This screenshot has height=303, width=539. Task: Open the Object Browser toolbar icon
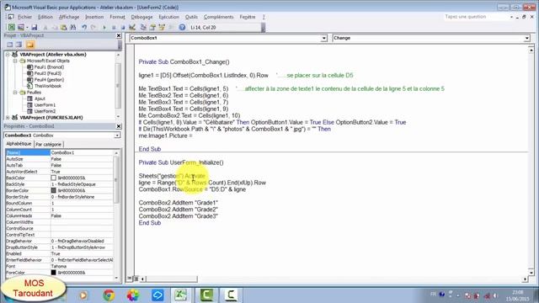tap(162, 27)
